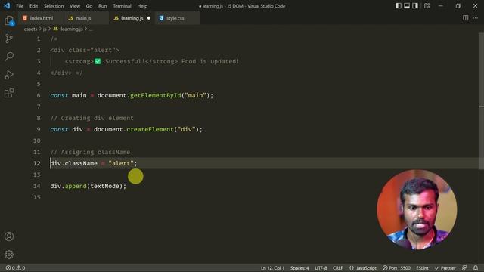The width and height of the screenshot is (484, 272).
Task: Open errors and warnings status item
Action: point(15,268)
